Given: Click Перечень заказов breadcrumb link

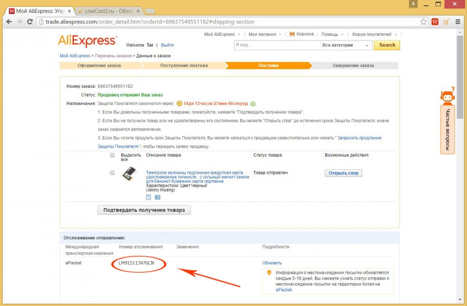Looking at the screenshot, I should 113,56.
